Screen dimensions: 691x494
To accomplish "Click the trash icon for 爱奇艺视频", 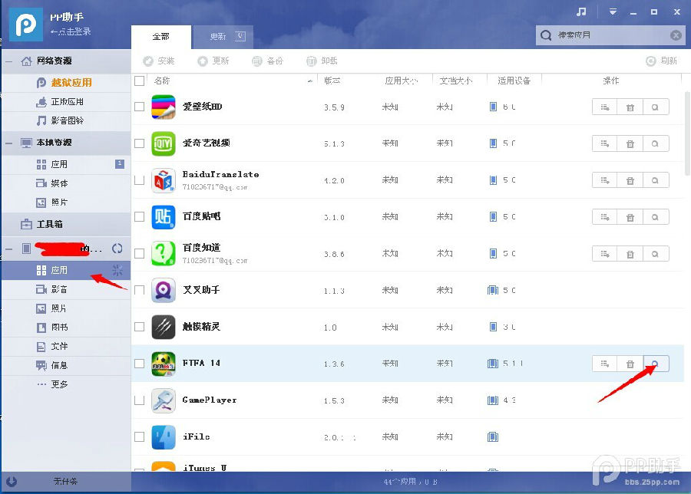I will [x=630, y=143].
